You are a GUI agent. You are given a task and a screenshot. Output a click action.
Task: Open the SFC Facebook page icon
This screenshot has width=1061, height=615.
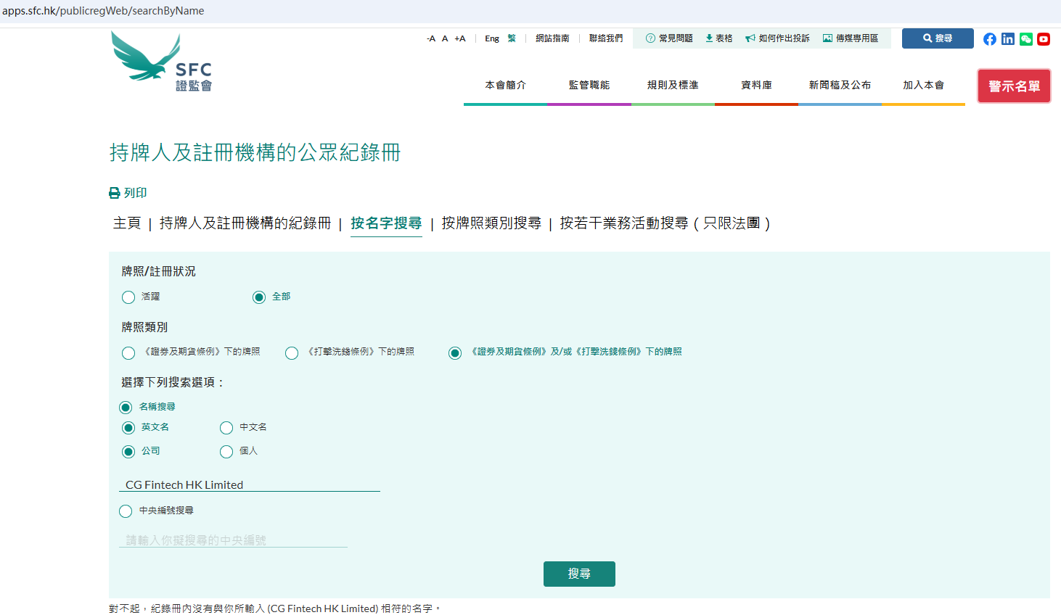coord(989,39)
